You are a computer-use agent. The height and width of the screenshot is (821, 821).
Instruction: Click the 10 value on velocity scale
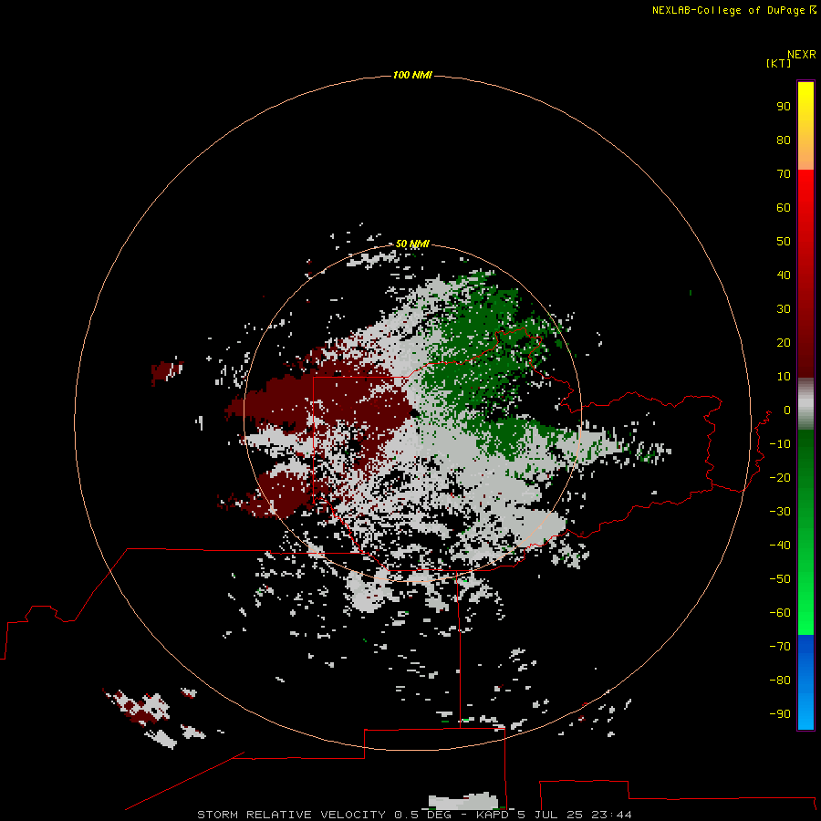784,377
